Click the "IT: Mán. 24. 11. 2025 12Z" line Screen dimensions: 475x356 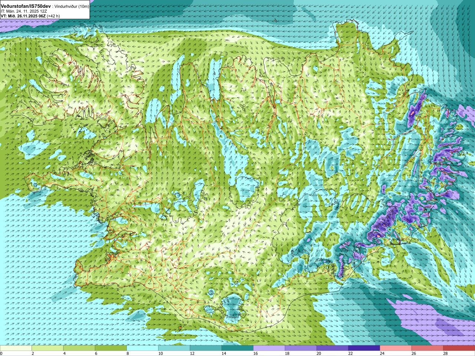pyautogui.click(x=24, y=11)
